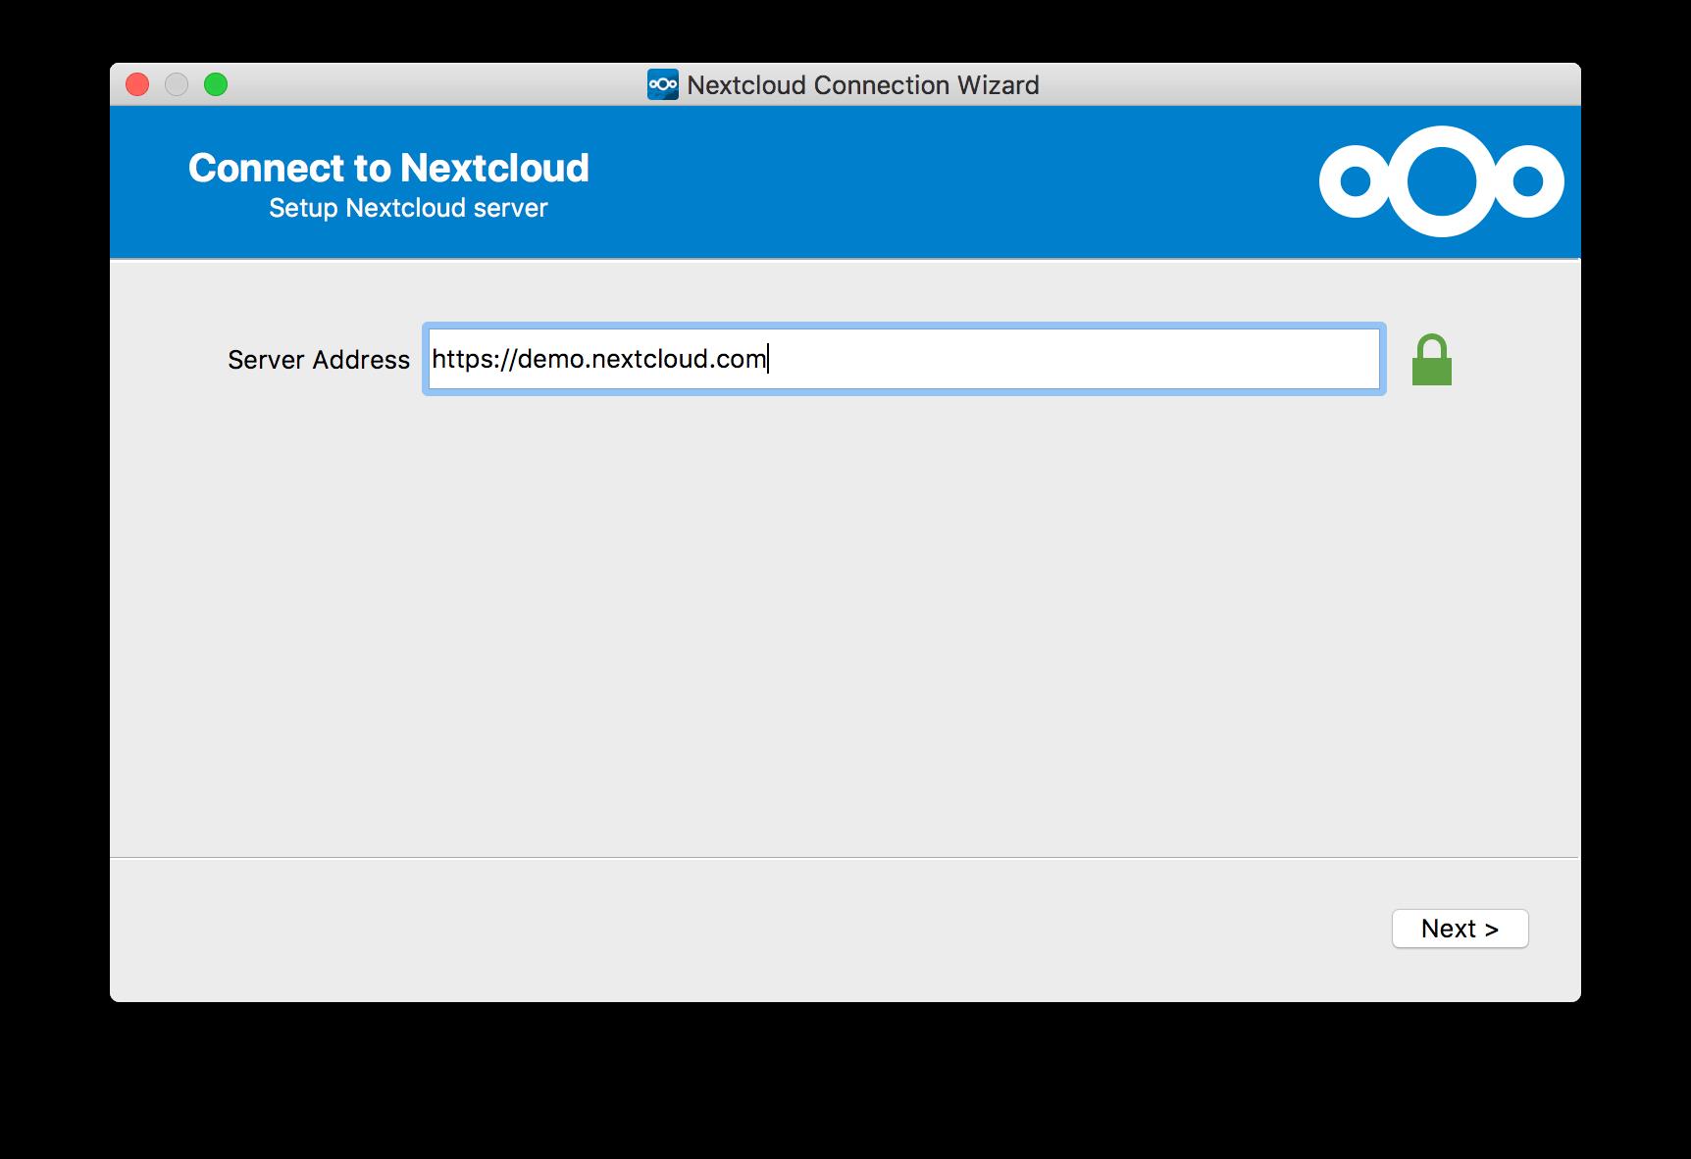Close the wizard with the red button
The height and width of the screenshot is (1159, 1691).
pos(137,85)
